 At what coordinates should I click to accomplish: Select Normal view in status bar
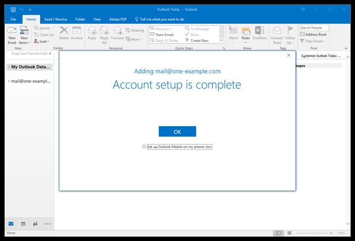point(278,233)
